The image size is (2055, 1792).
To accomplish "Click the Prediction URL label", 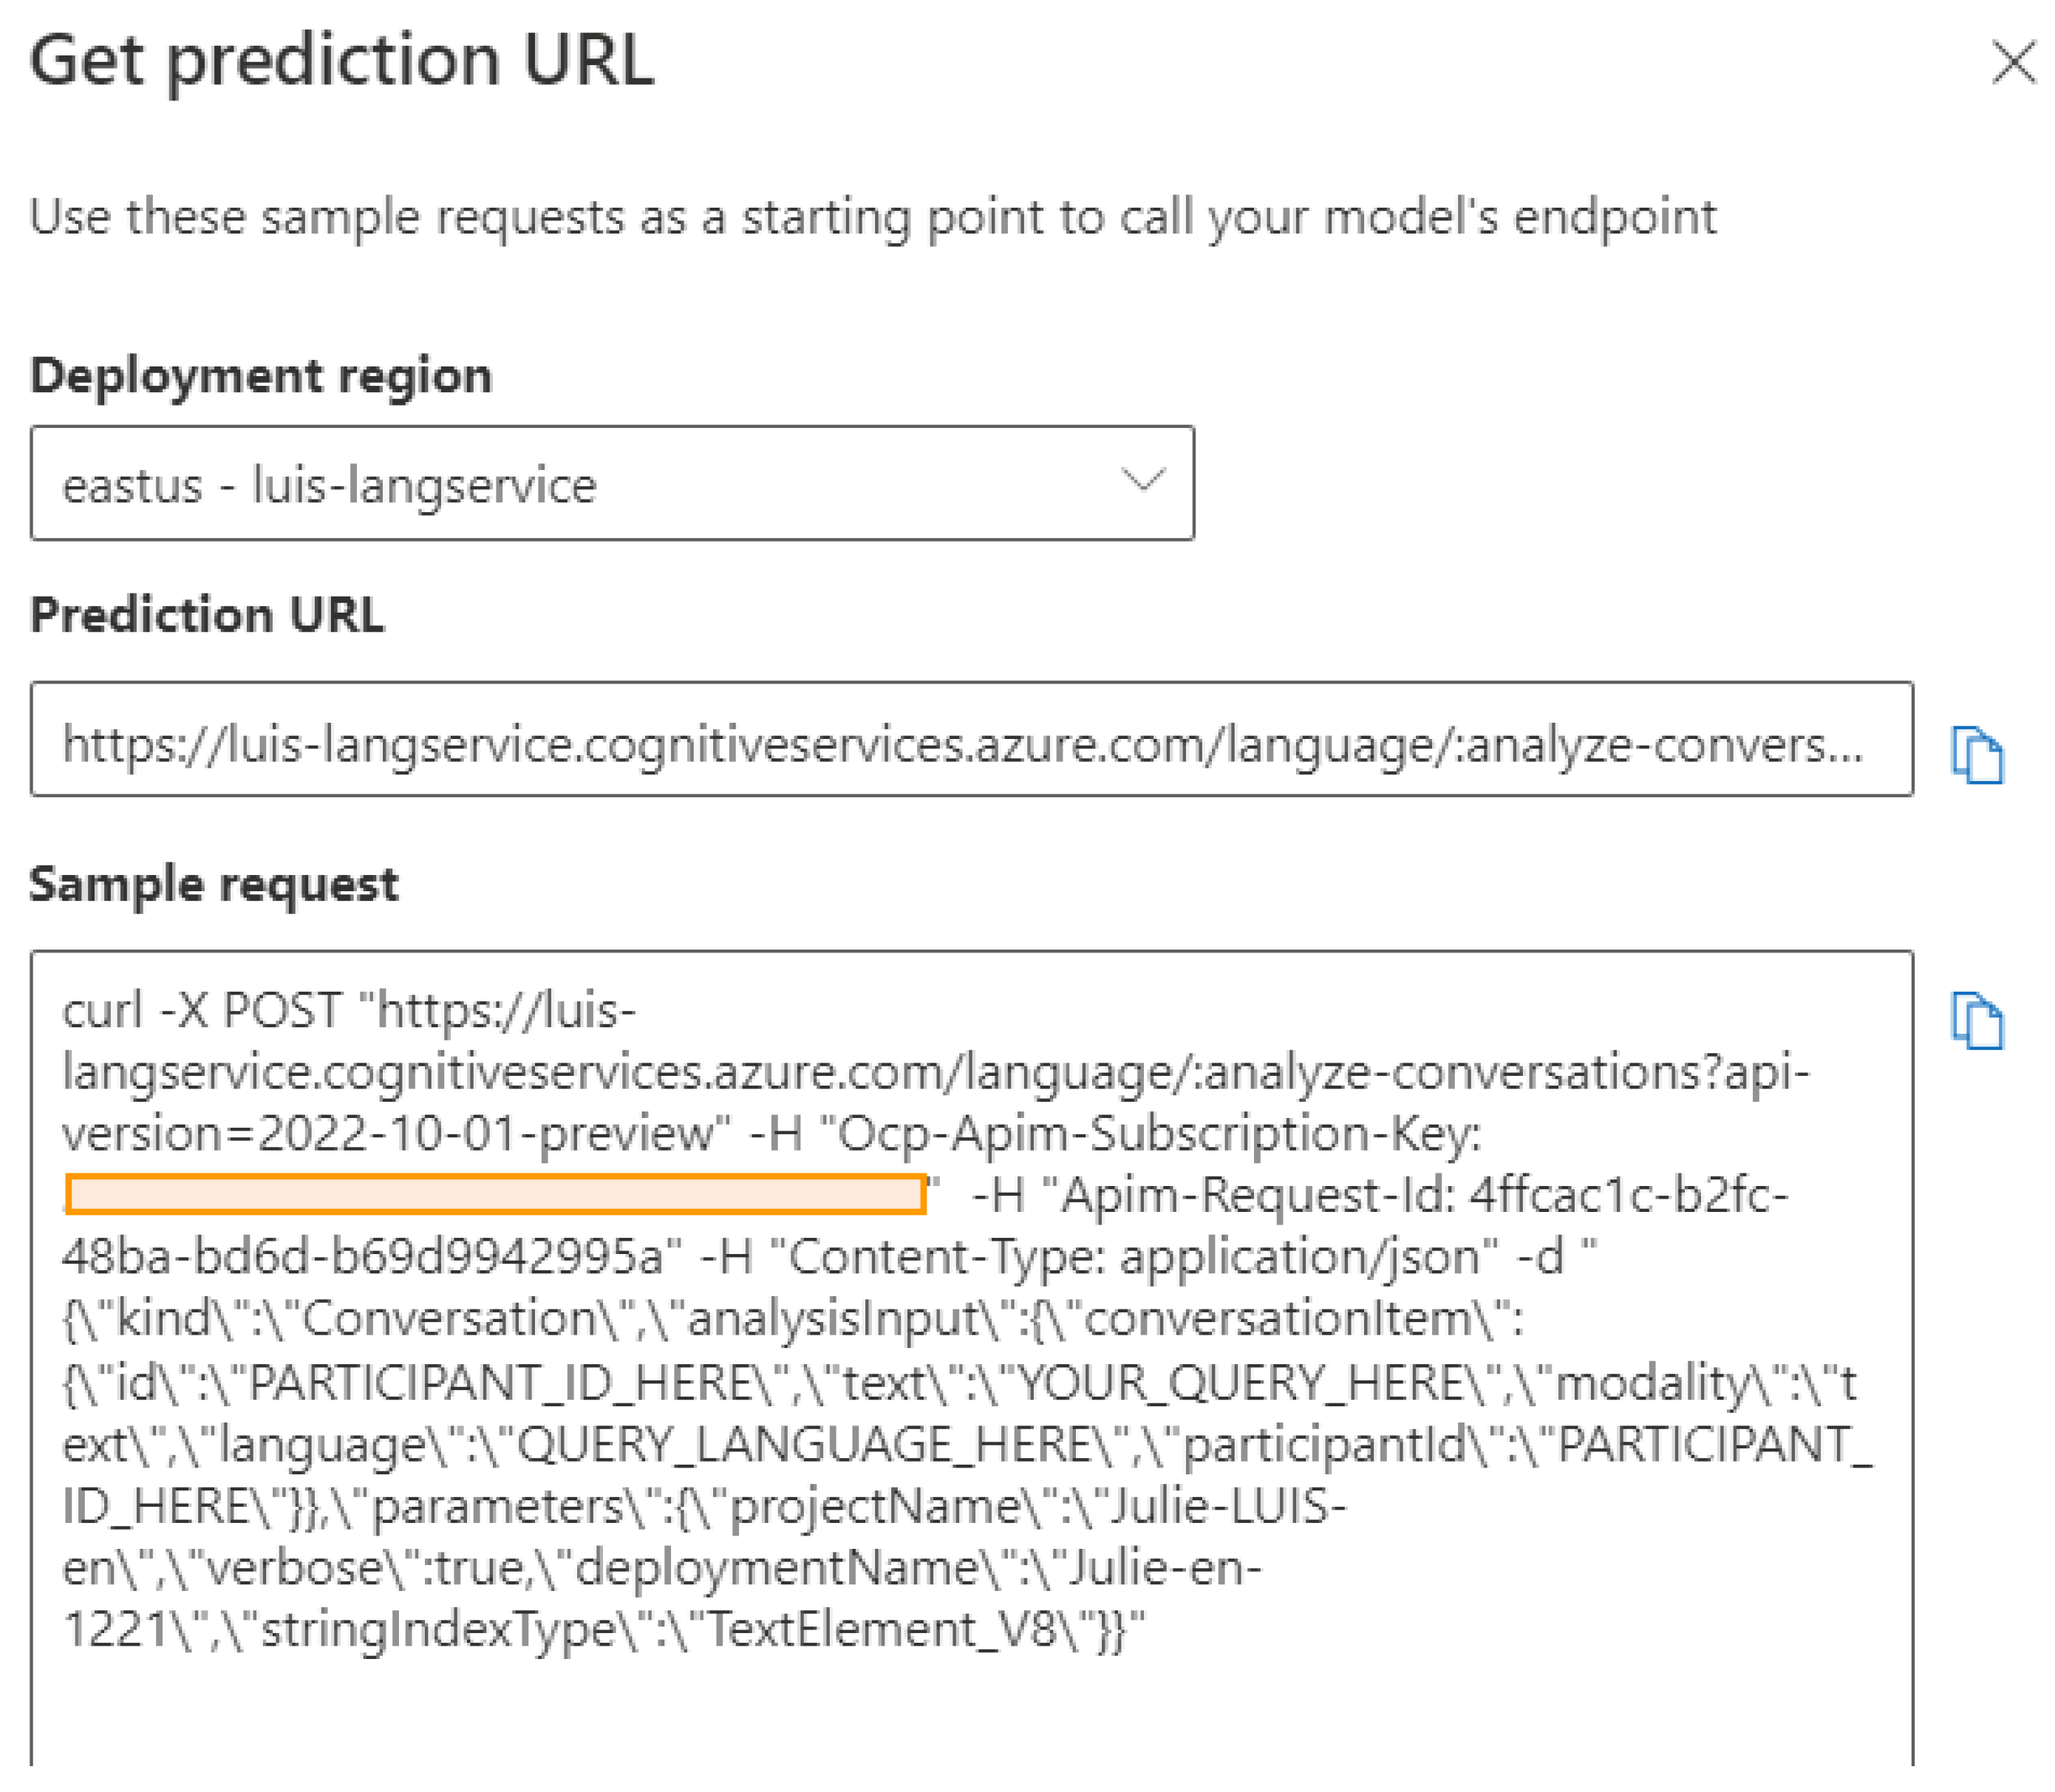I will pyautogui.click(x=207, y=614).
